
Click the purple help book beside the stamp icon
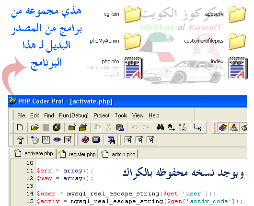click(x=223, y=127)
